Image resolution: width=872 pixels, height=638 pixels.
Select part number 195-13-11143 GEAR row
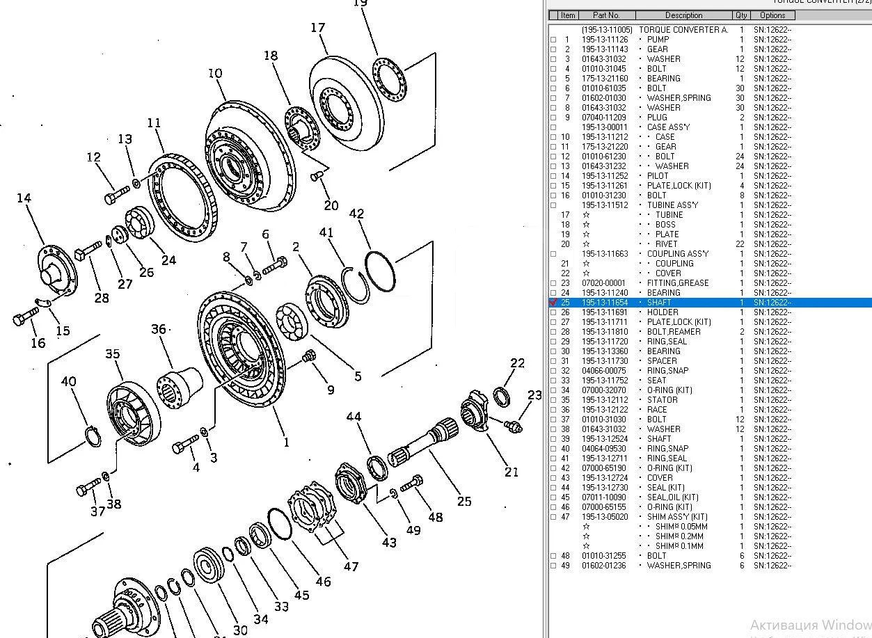click(605, 49)
